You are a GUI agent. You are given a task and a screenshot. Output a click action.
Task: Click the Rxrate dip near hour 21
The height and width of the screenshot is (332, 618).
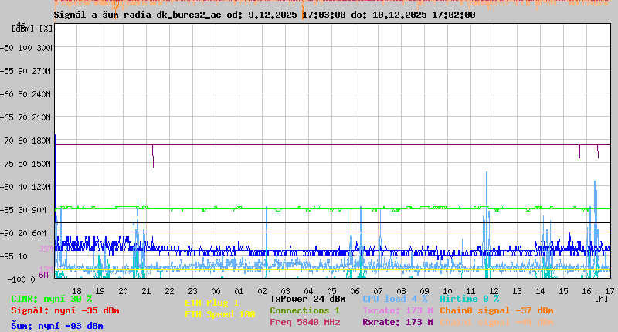153,156
